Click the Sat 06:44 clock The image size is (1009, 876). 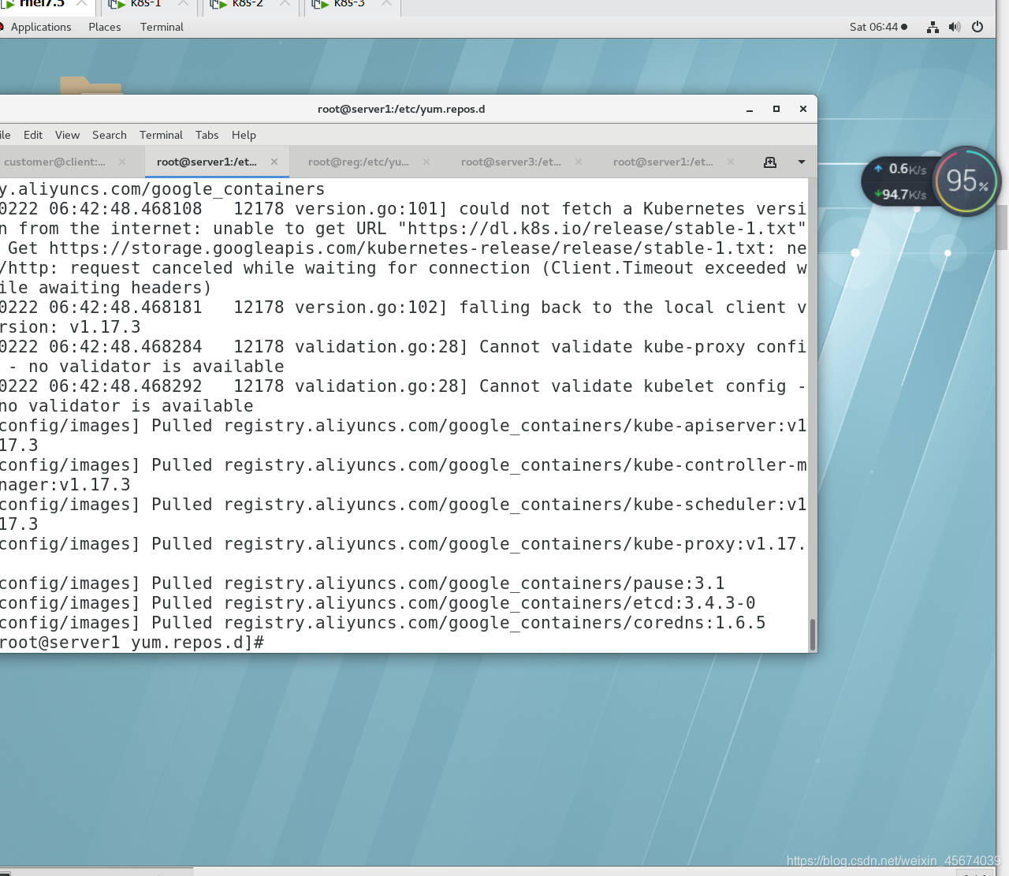point(878,27)
